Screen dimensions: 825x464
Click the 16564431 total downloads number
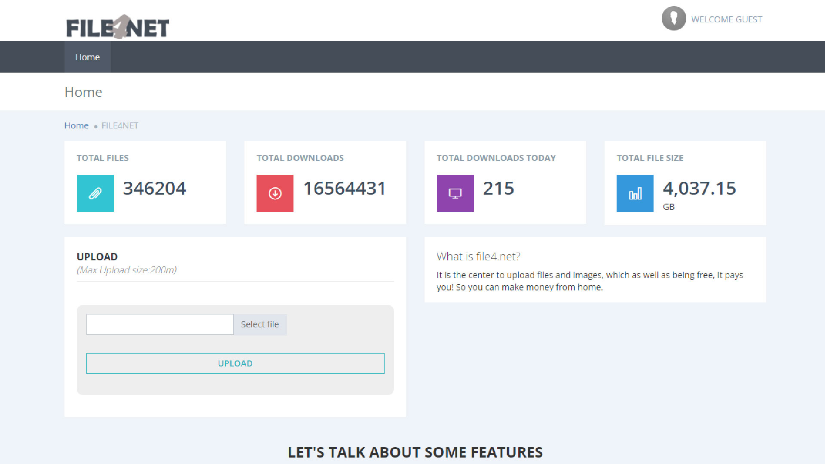[345, 188]
